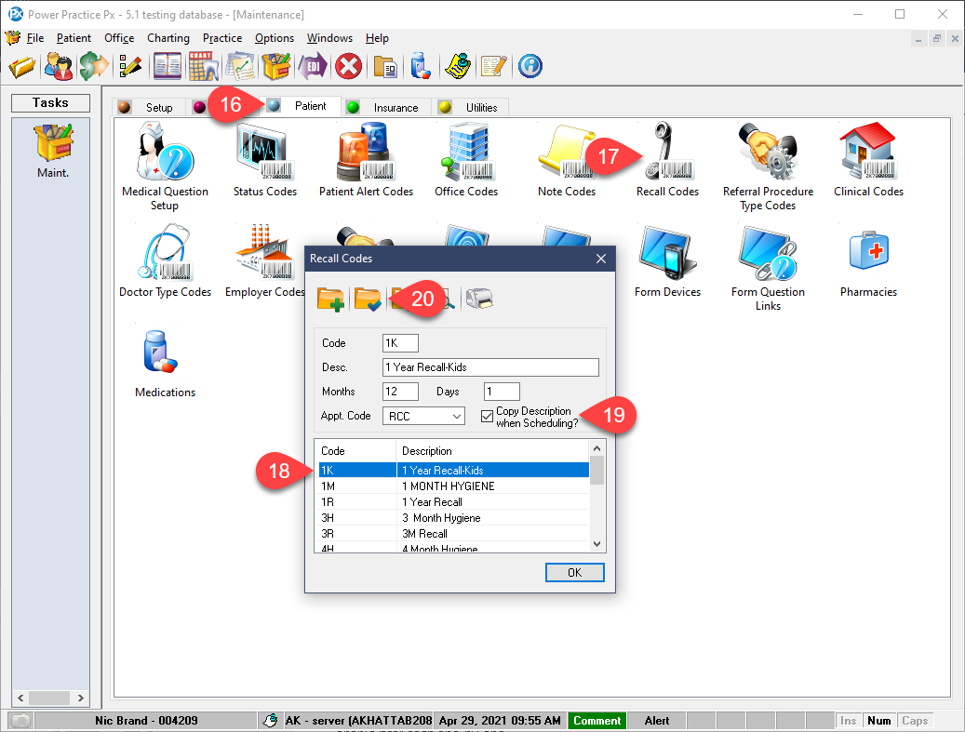Open the Help menu
Viewport: 965px width, 732px height.
click(377, 38)
